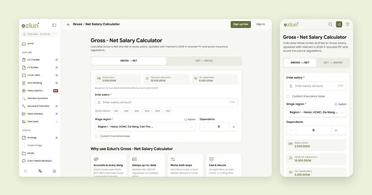Select 15M quick salary chip
Screen dimensions: 372x195
[116, 111]
